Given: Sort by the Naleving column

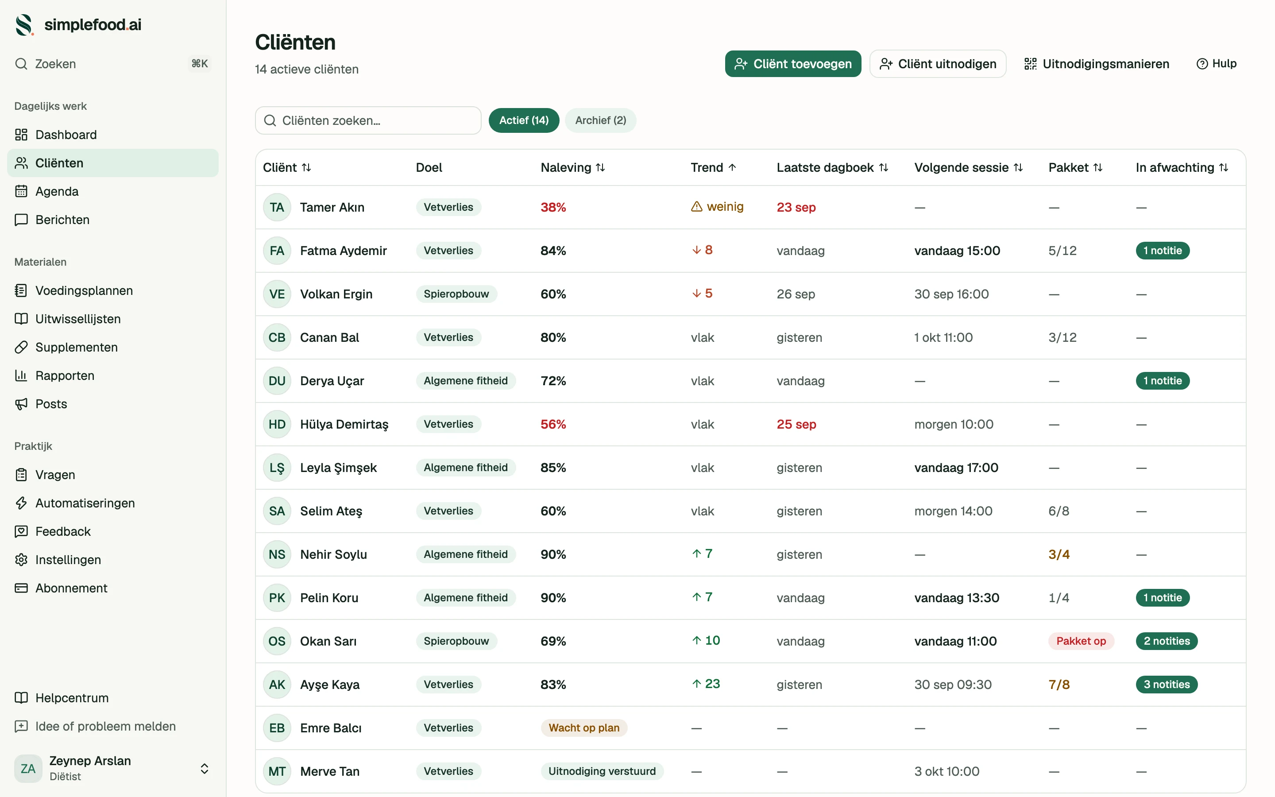Looking at the screenshot, I should pyautogui.click(x=573, y=168).
